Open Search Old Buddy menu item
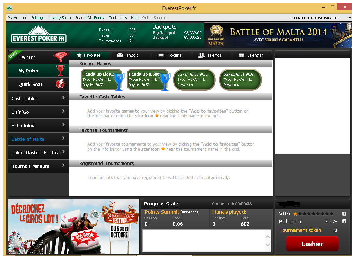This screenshot has width=352, height=256. (90, 18)
